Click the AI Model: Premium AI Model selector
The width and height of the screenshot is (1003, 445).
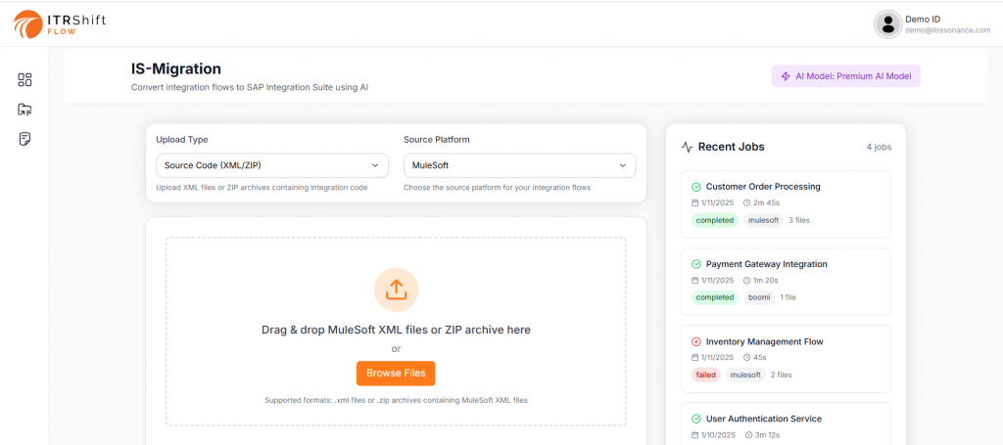[x=846, y=76]
